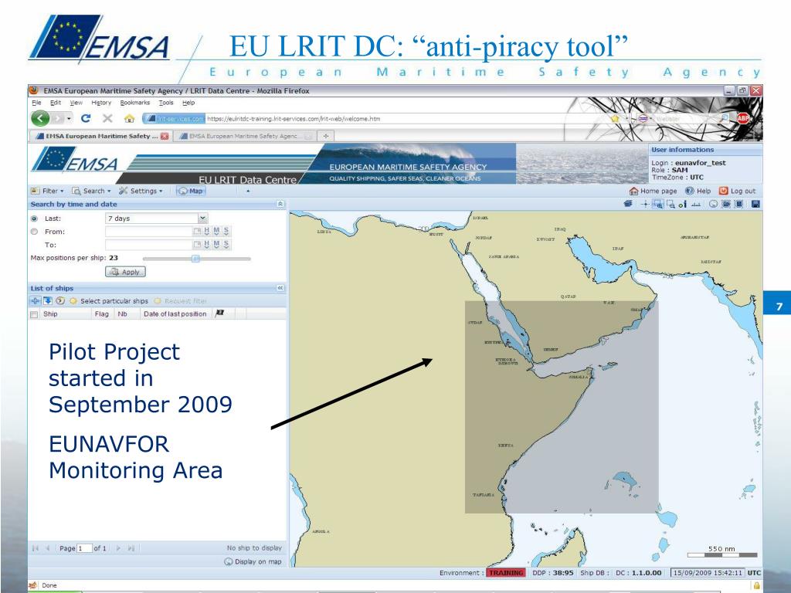This screenshot has width=791, height=593.
Task: Open the Settings dropdown menu
Action: pos(141,191)
